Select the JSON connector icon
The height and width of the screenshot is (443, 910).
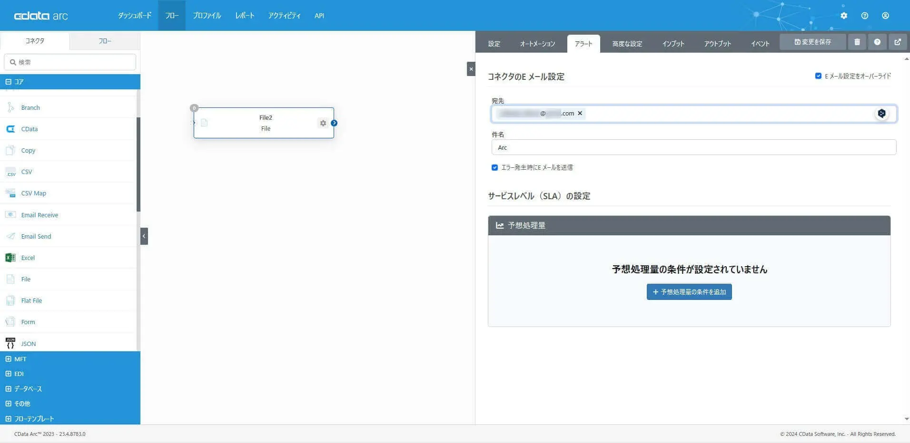10,343
